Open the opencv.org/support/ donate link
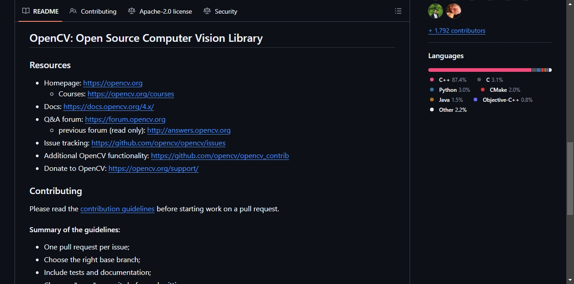This screenshot has height=284, width=574. point(153,169)
